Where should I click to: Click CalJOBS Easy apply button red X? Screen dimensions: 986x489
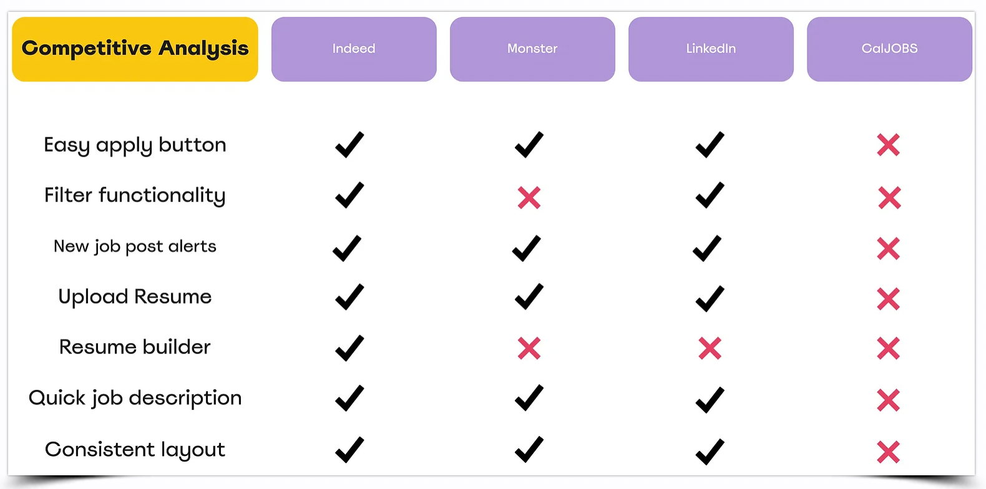click(888, 145)
